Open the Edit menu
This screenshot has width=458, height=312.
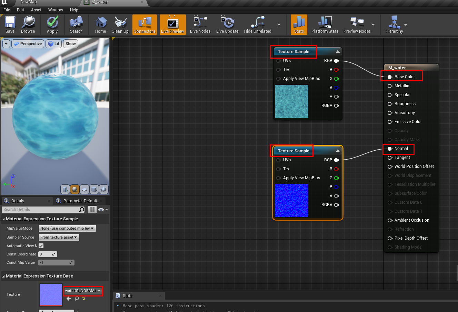(20, 10)
